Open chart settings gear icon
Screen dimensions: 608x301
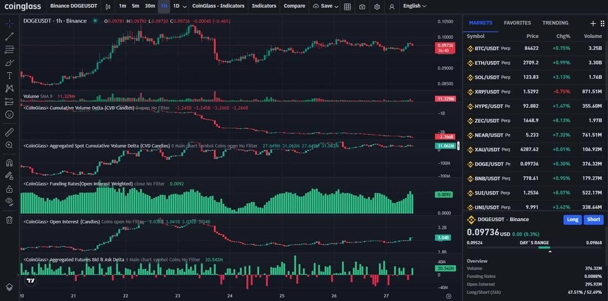pos(377,6)
